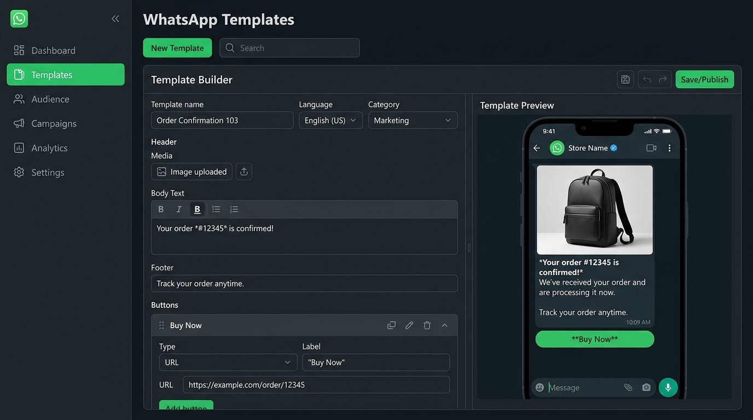Grab the Buy Now drag handle
Viewport: 753px width, 420px height.
click(161, 325)
